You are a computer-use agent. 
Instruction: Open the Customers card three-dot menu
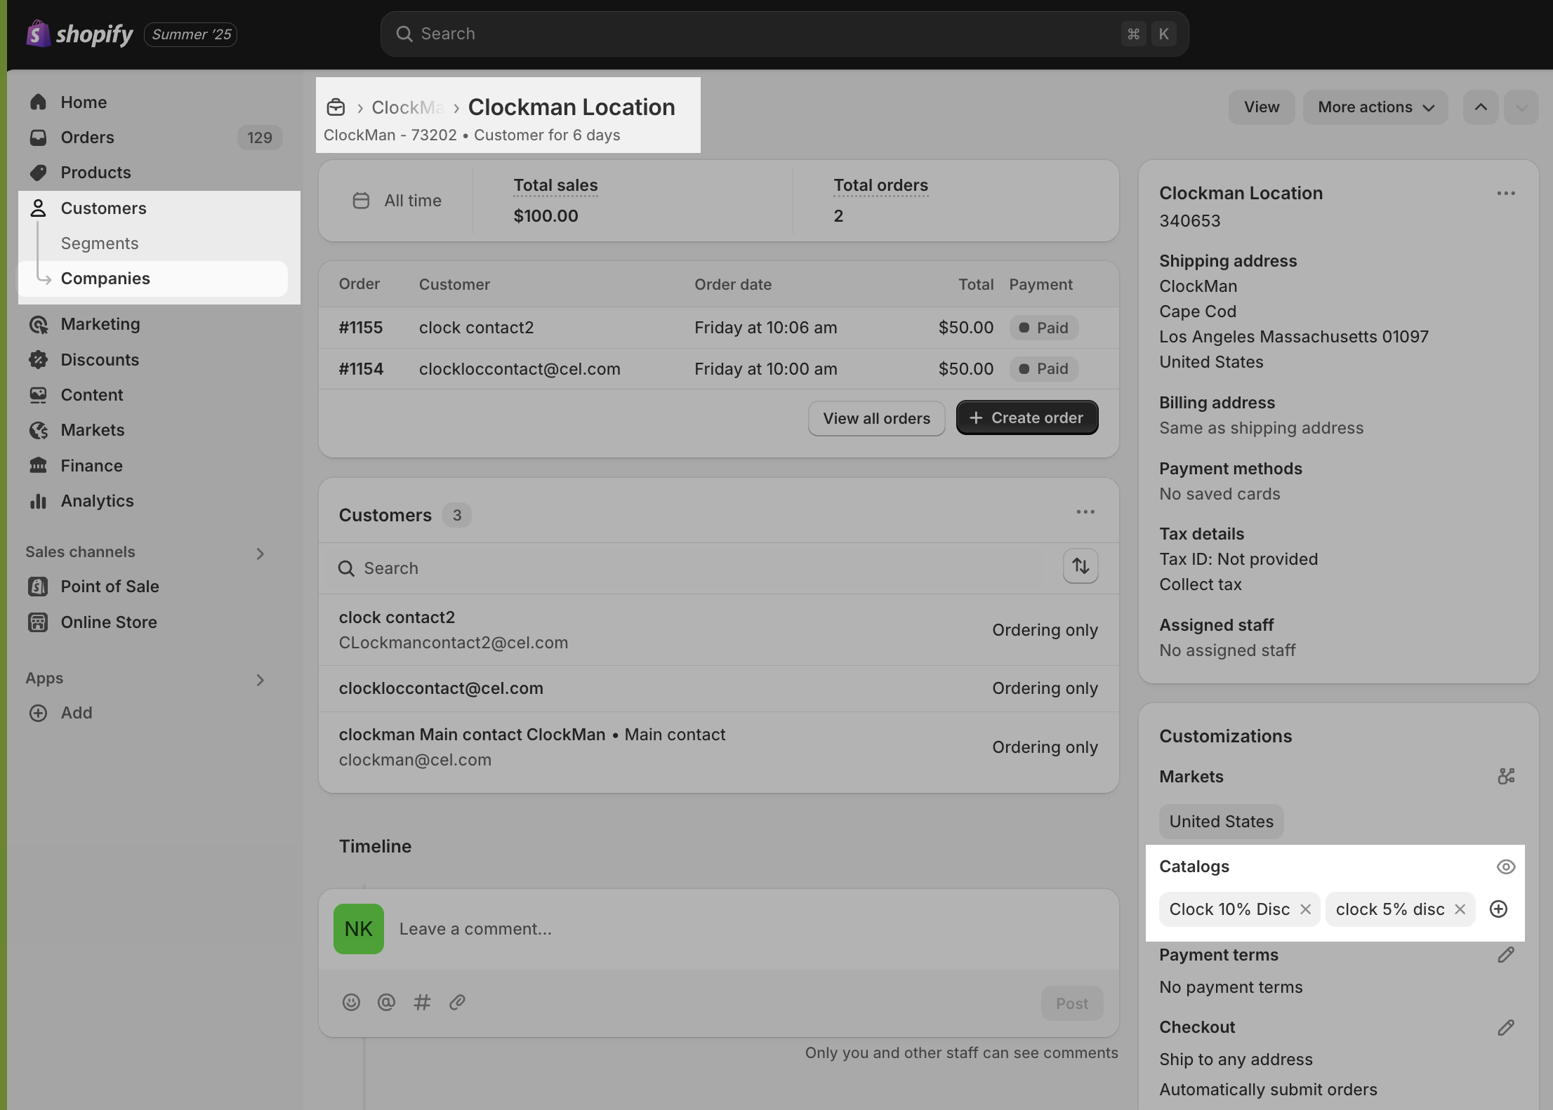[x=1085, y=512]
